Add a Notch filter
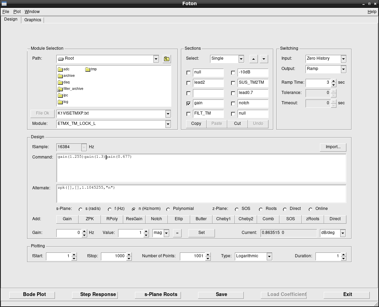The height and width of the screenshot is (307, 379). click(157, 219)
